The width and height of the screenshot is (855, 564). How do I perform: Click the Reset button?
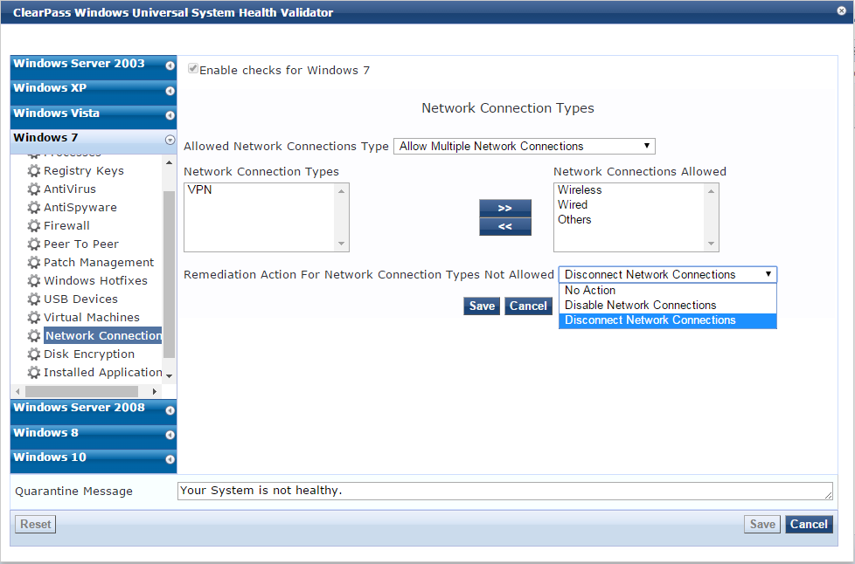pyautogui.click(x=36, y=524)
